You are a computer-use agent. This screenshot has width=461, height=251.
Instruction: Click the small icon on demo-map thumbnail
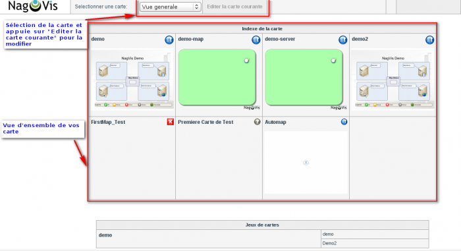(247, 61)
